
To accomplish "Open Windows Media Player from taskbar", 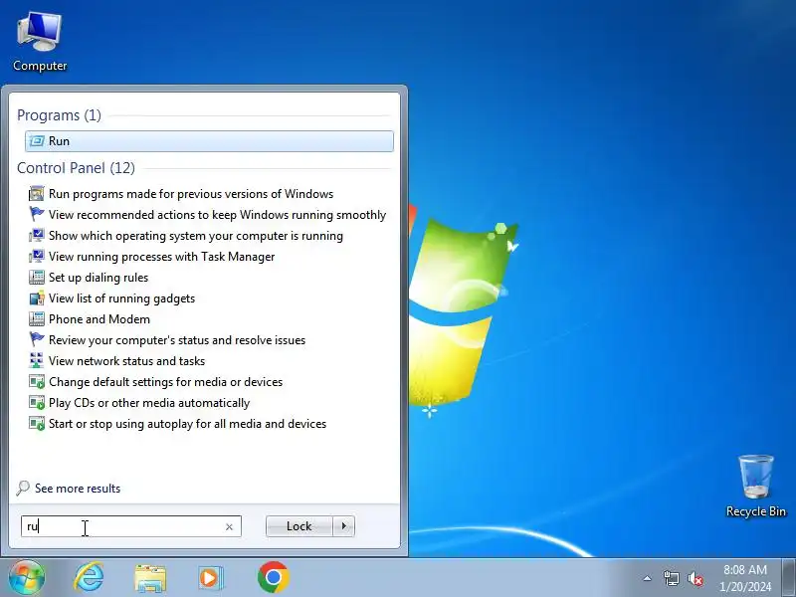I will pyautogui.click(x=210, y=578).
